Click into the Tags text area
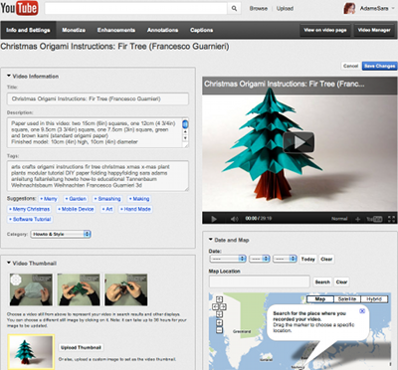Image resolution: width=398 pixels, height=370 pixels. 98,176
